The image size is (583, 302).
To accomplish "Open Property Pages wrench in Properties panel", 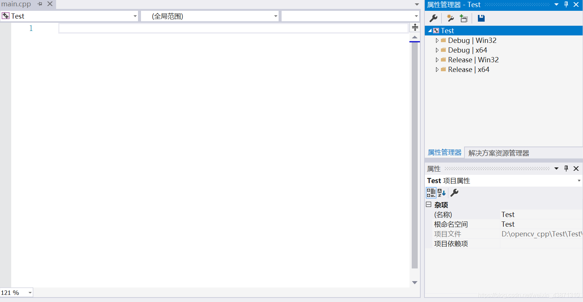I will 454,193.
